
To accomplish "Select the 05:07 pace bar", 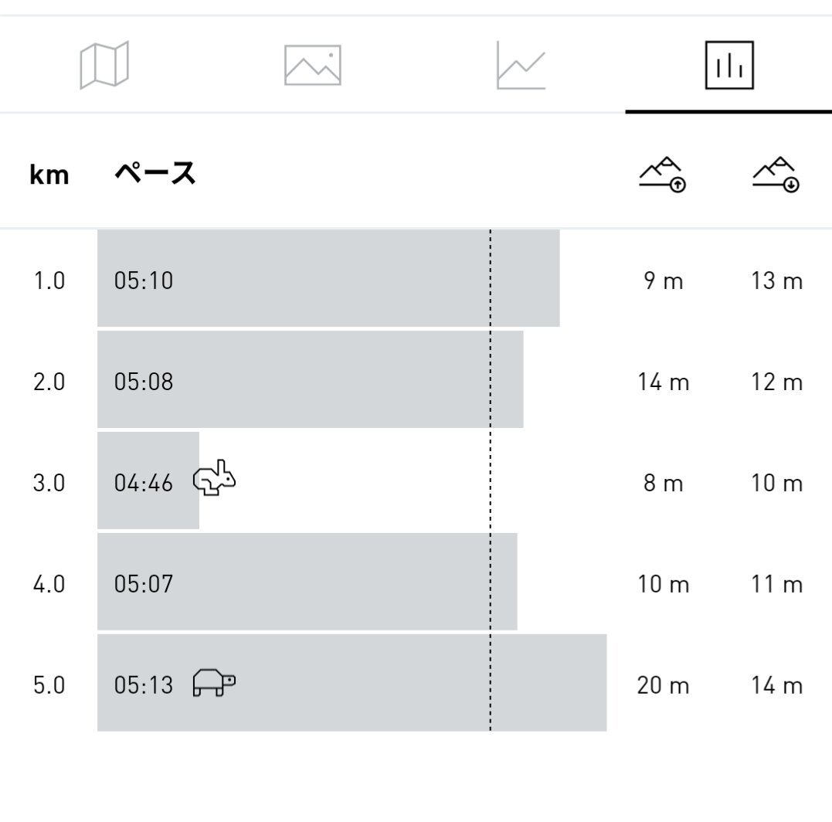I will (x=307, y=582).
